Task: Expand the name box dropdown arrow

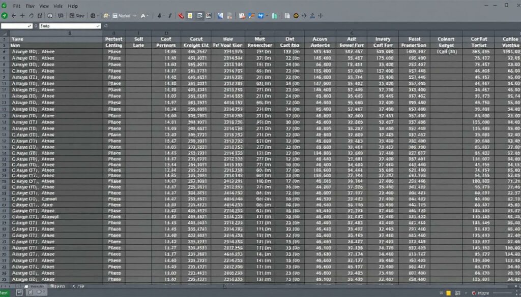Action: pyautogui.click(x=29, y=26)
